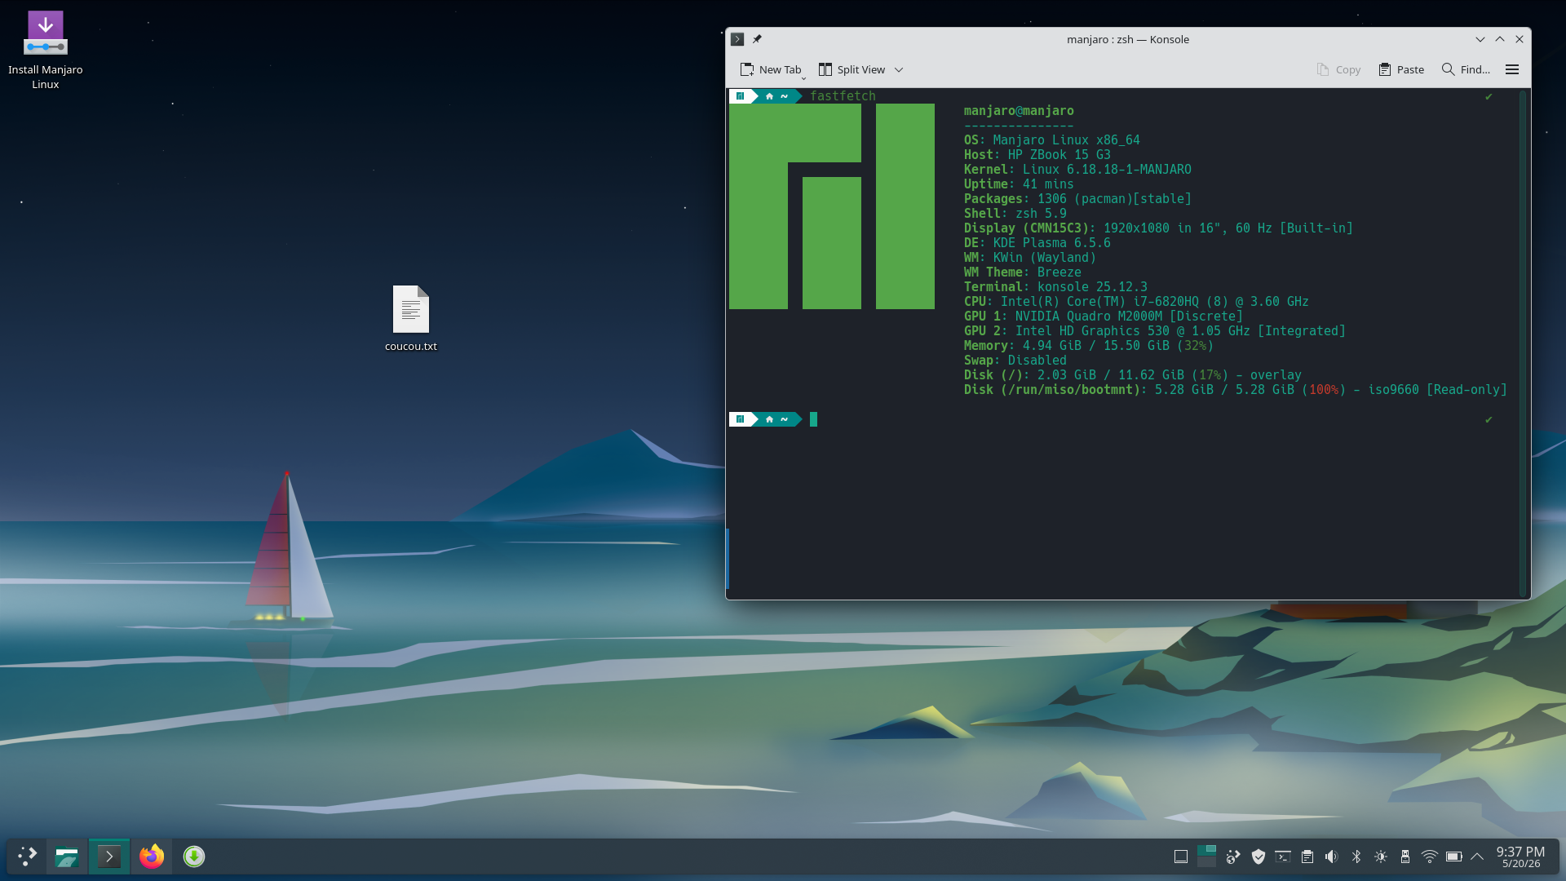Open Dolphin file manager from the taskbar

(x=67, y=857)
